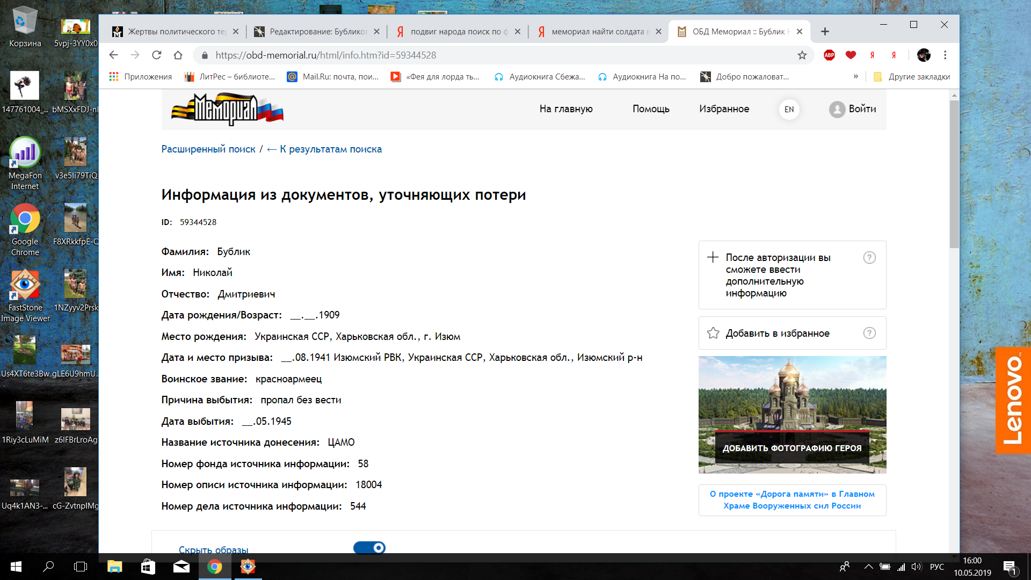This screenshot has width=1031, height=580.
Task: Open the AdBlock Plus extension icon
Action: tap(829, 55)
